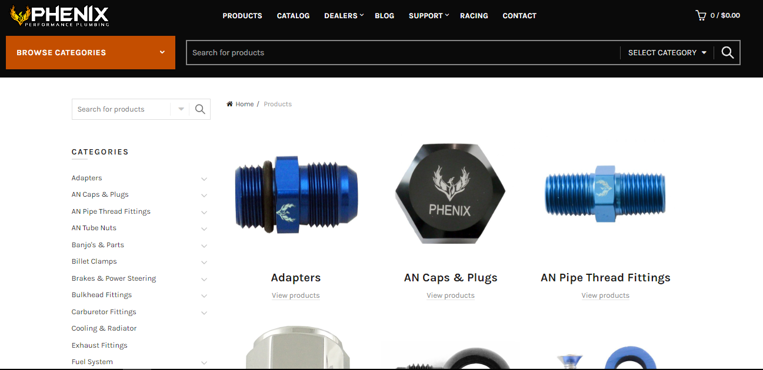Click the header search magnifier icon
Viewport: 763px width, 370px height.
click(x=728, y=52)
